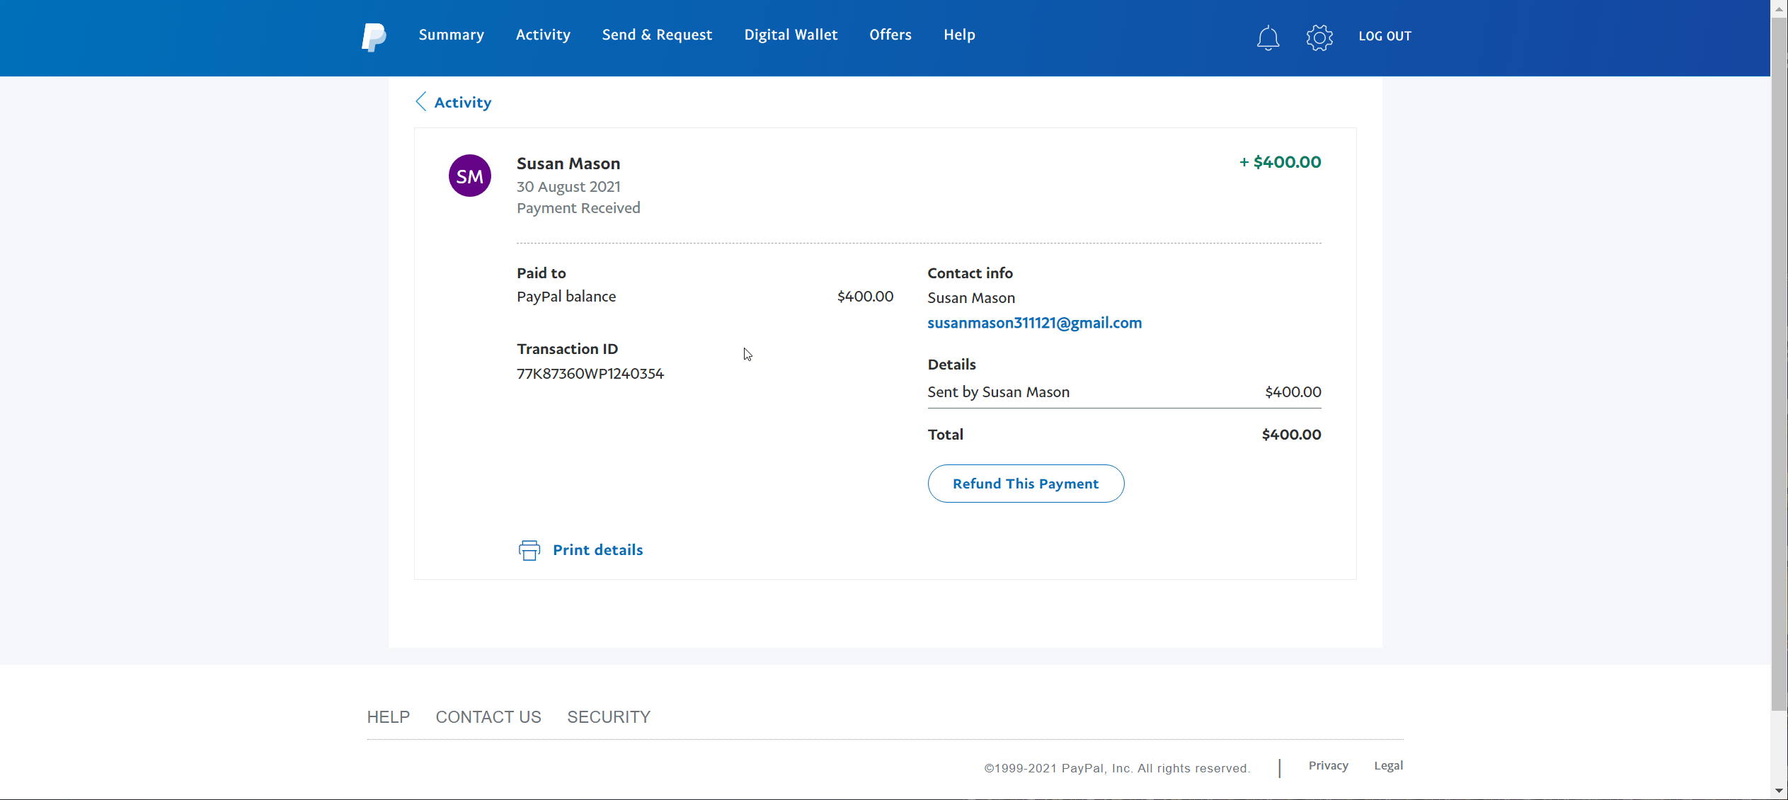This screenshot has width=1788, height=800.
Task: Open Send & Request page
Action: coord(656,35)
